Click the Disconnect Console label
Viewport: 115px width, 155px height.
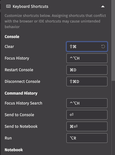[x=22, y=82]
